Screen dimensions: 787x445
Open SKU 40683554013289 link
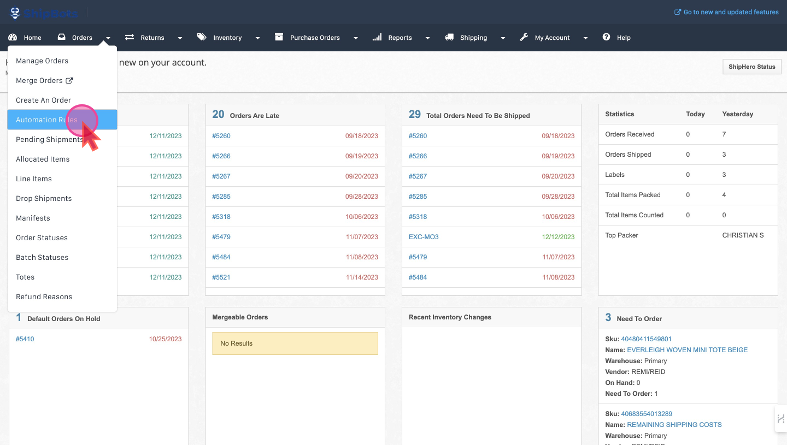647,414
